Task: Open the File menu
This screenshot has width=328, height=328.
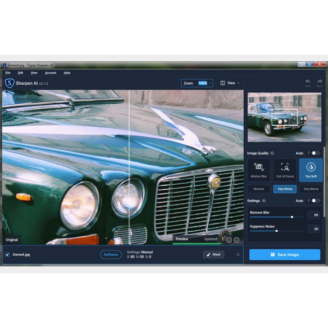Action: pyautogui.click(x=8, y=73)
